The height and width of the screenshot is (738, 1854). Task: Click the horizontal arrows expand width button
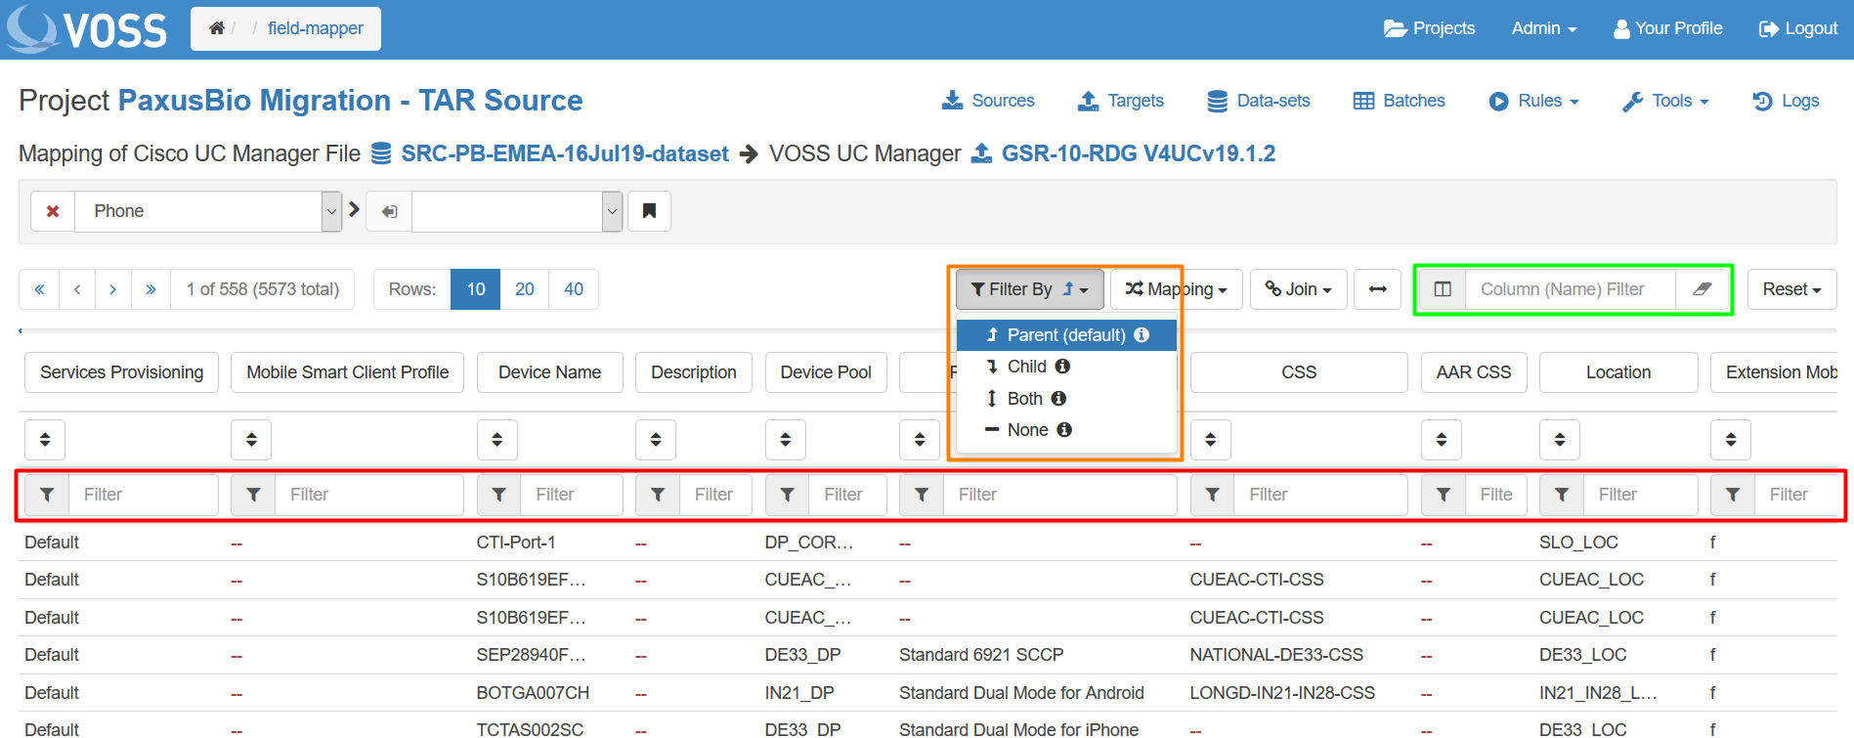click(x=1377, y=289)
